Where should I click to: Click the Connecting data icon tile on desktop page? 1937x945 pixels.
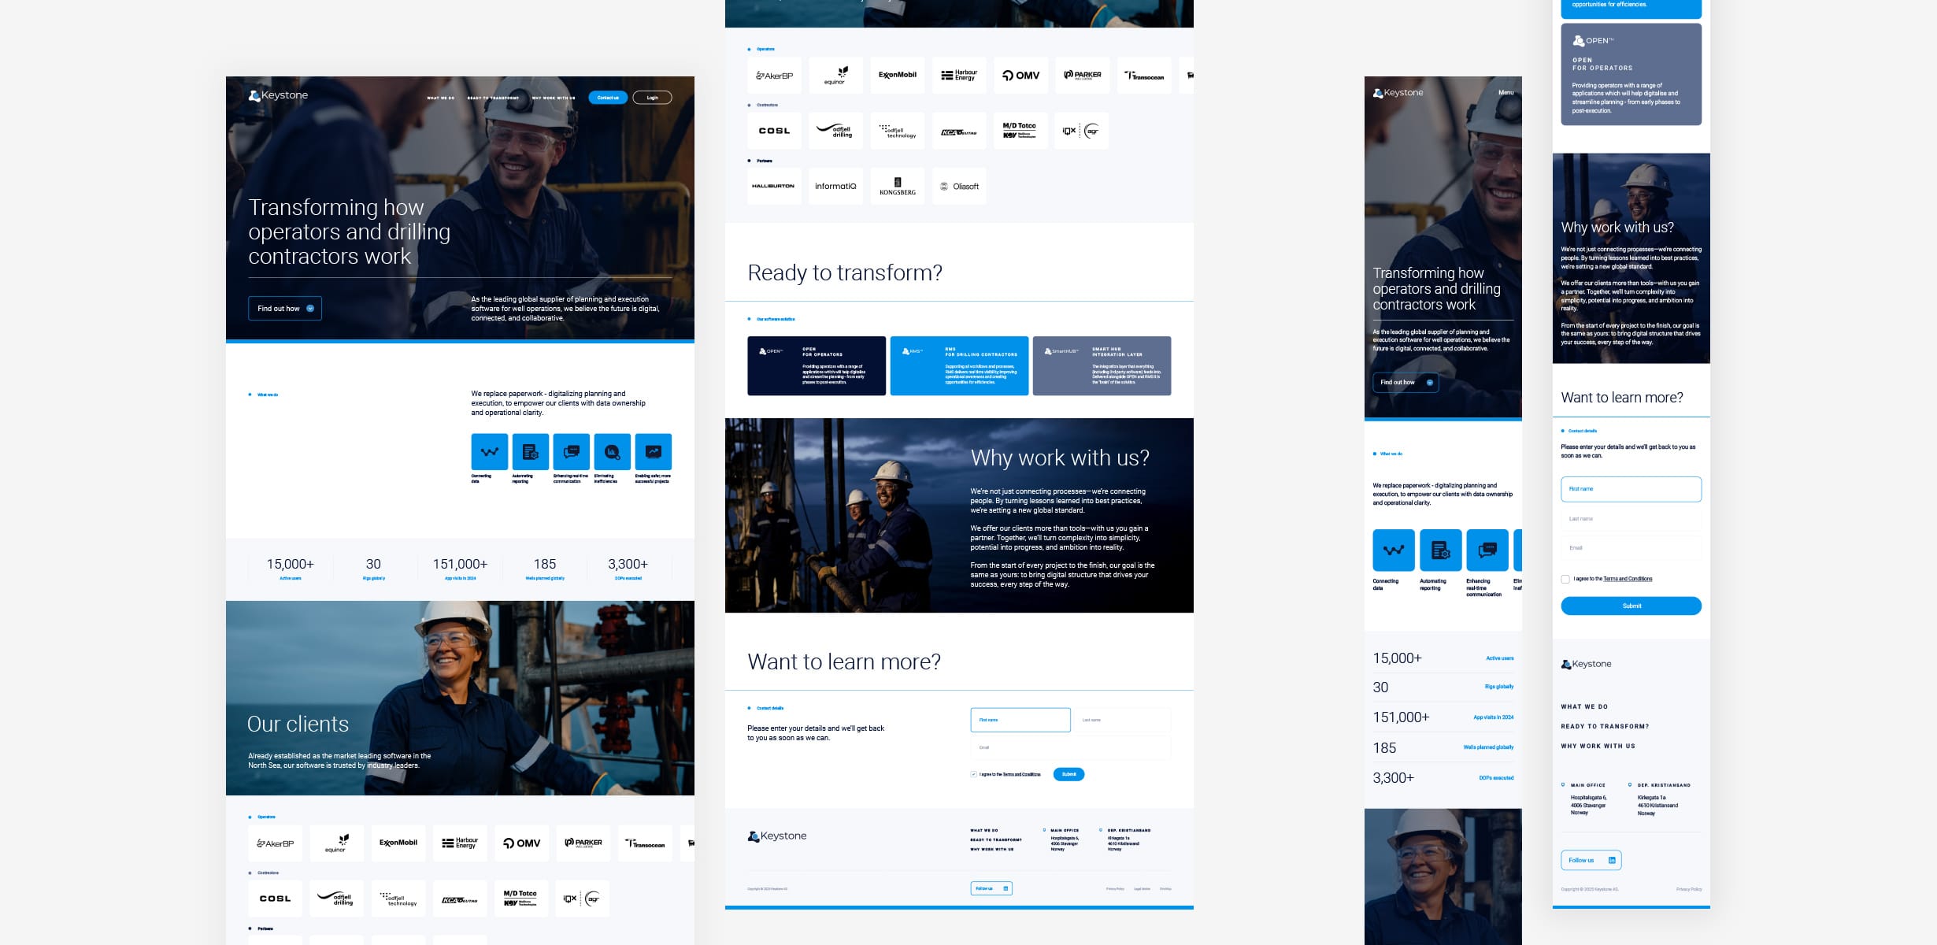[489, 452]
